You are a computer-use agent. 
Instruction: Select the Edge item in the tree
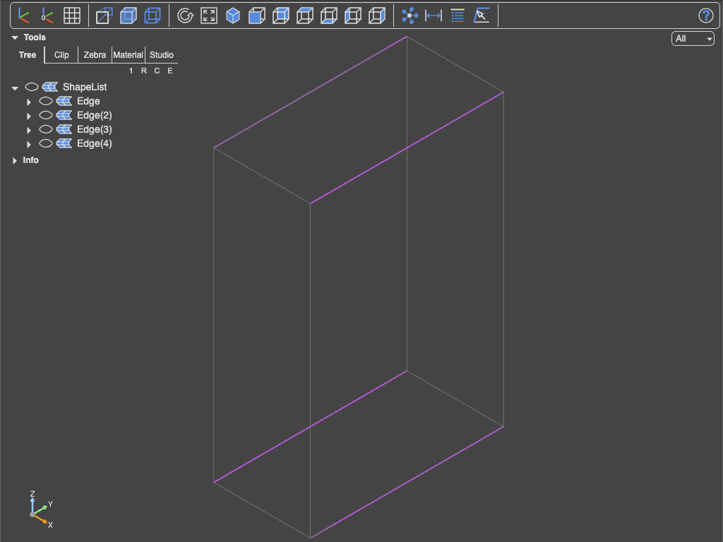(88, 101)
